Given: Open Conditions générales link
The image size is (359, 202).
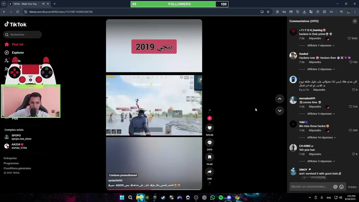Looking at the screenshot, I should point(17,168).
